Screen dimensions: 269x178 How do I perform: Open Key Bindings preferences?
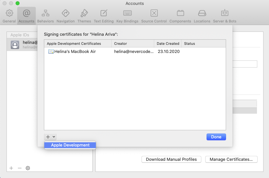pos(127,16)
